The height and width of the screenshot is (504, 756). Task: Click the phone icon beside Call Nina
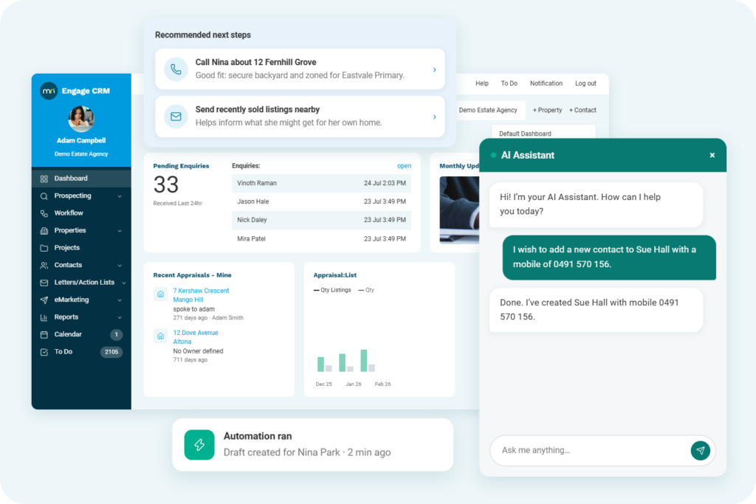tap(176, 69)
